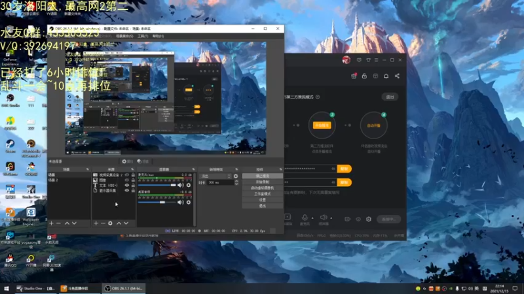The image size is (524, 294).
Task: Copy the stream URL with the first orange button
Action: [345, 169]
